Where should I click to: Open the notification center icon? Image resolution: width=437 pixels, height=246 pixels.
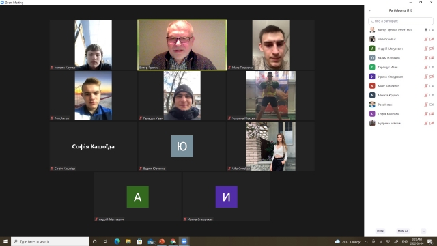coord(430,241)
